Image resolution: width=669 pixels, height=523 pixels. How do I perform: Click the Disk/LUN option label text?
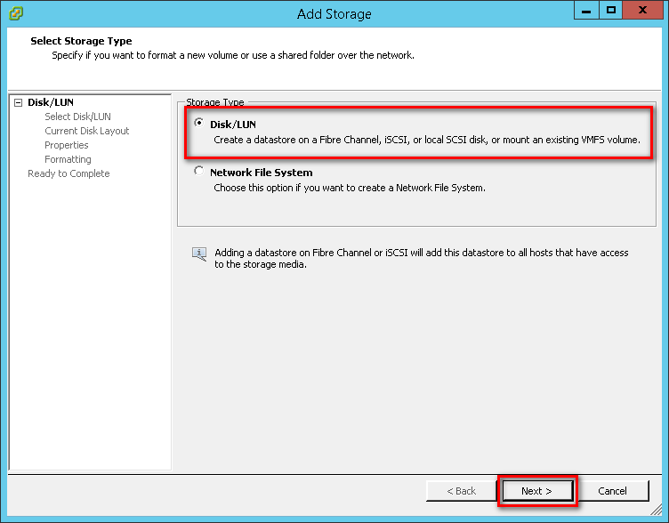[x=233, y=125]
